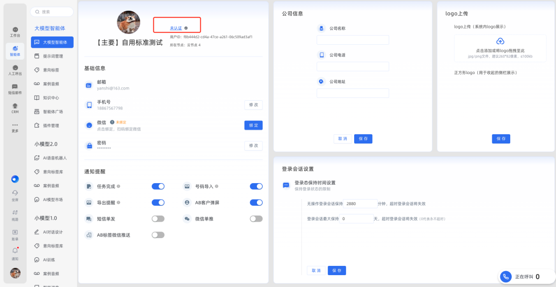
Task: Click the logo upload cloud icon
Action: click(x=500, y=42)
